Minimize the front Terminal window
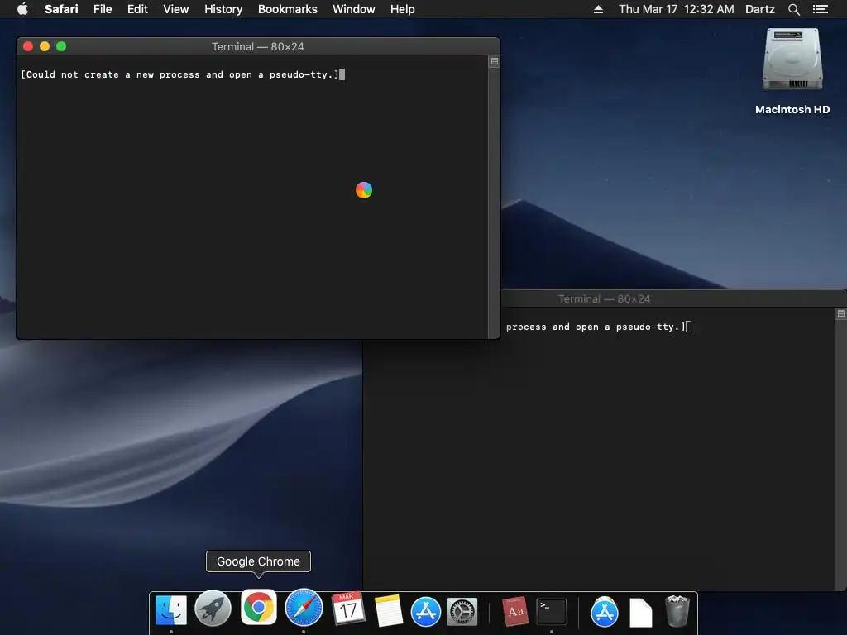Screen dimensions: 847x635 click(x=45, y=46)
